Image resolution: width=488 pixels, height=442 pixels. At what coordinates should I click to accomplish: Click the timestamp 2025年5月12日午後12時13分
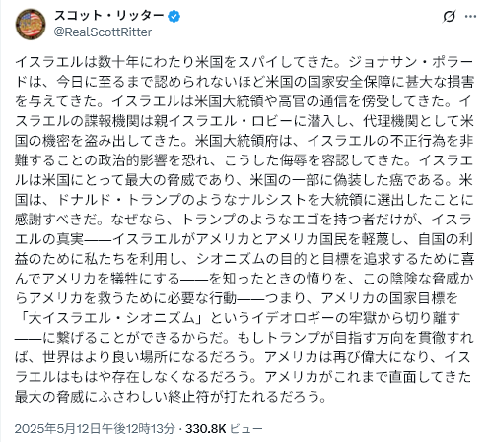coord(95,428)
